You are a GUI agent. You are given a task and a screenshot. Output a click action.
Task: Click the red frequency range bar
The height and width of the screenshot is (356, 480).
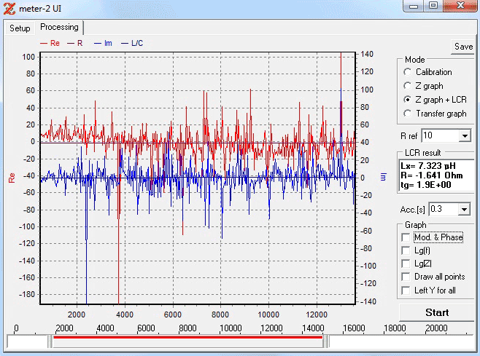point(187,338)
